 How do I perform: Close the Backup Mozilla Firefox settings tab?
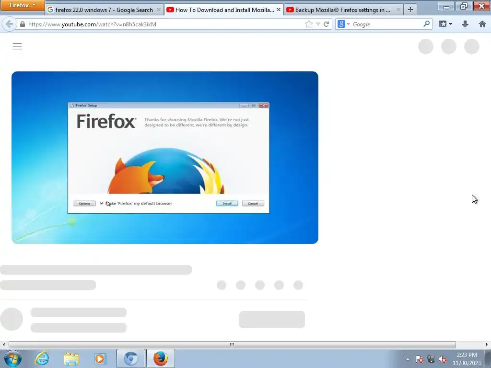coord(398,10)
